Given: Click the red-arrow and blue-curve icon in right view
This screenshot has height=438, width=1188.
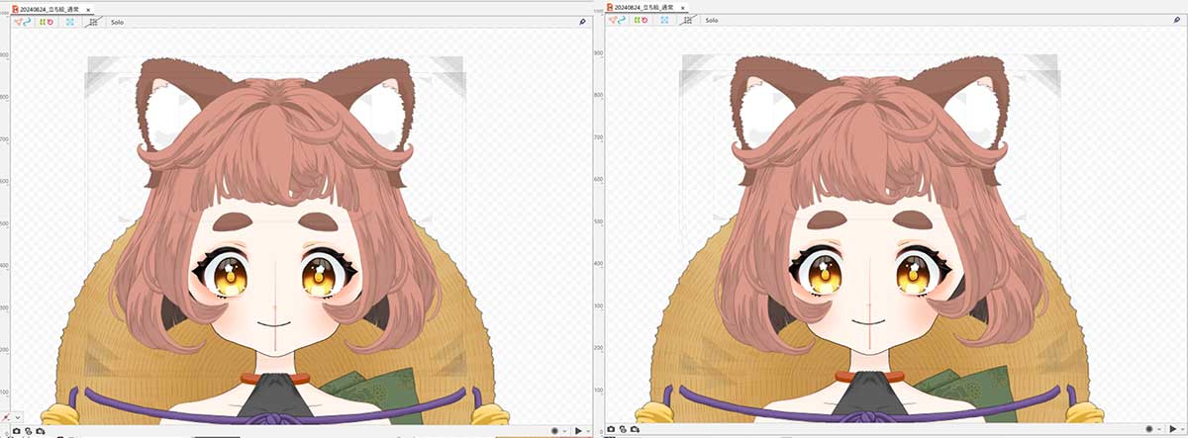Looking at the screenshot, I should pos(617,20).
